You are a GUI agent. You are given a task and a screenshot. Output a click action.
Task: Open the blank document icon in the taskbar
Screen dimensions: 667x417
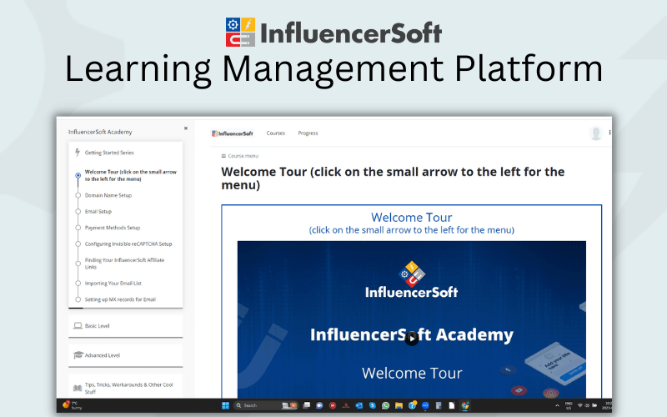click(x=451, y=405)
